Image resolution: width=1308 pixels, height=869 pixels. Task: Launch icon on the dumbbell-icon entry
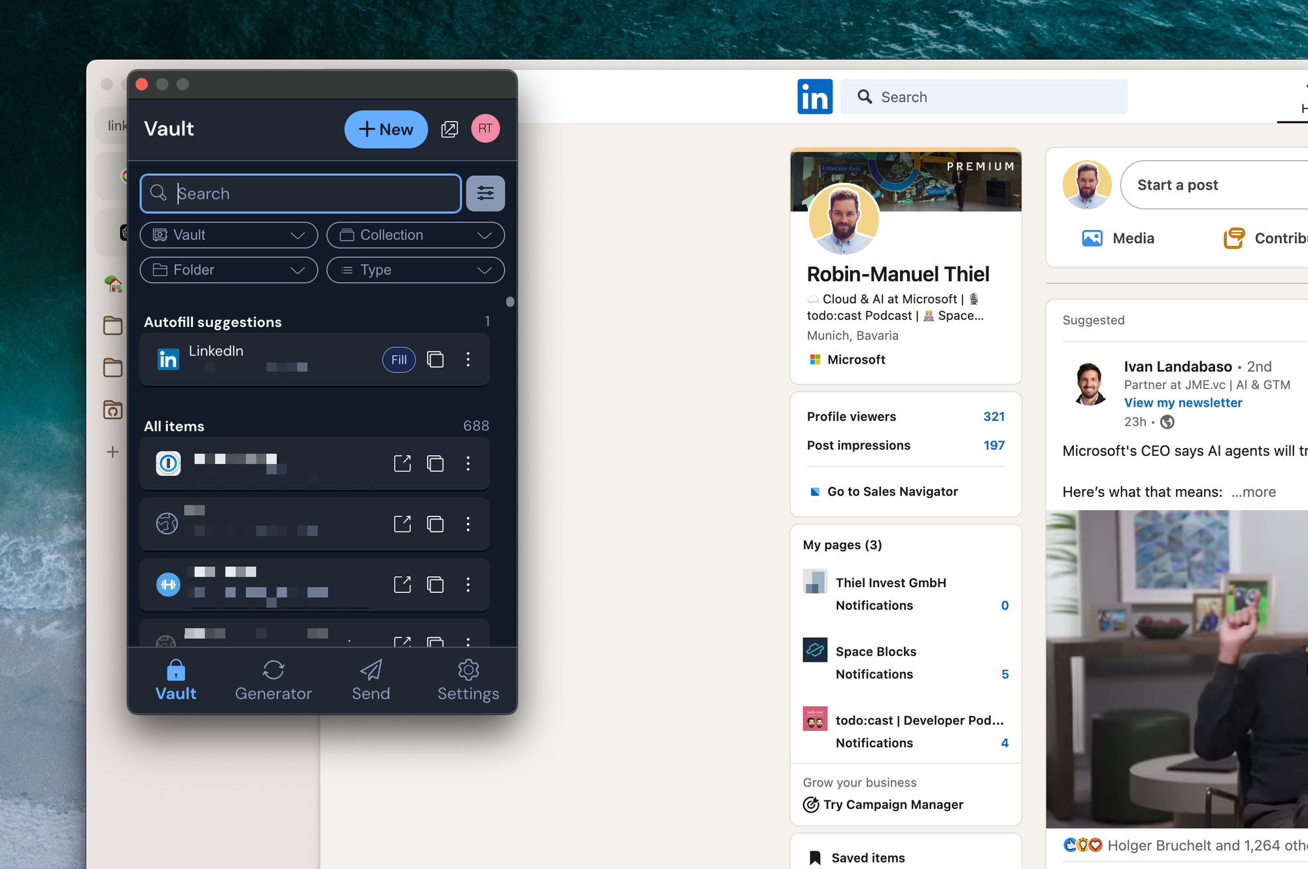(x=403, y=585)
